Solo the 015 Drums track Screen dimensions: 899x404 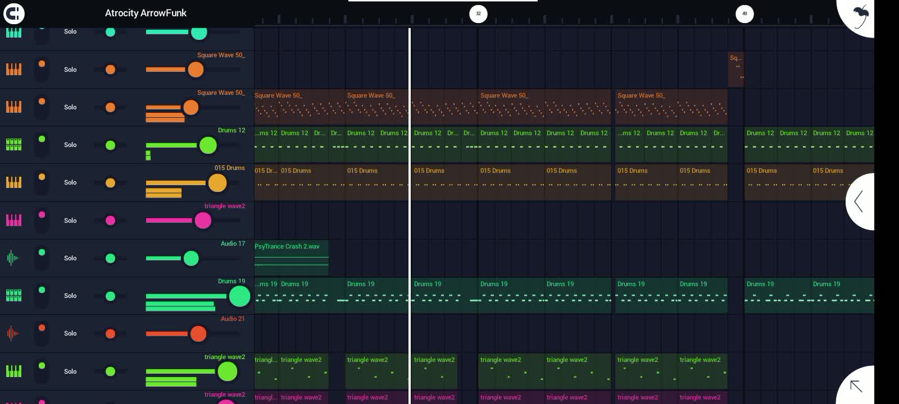pyautogui.click(x=70, y=182)
